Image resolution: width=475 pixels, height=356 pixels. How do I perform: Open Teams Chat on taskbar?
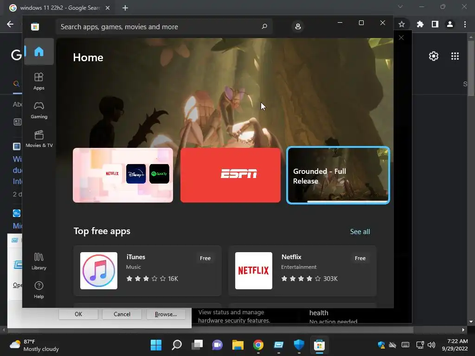click(217, 345)
